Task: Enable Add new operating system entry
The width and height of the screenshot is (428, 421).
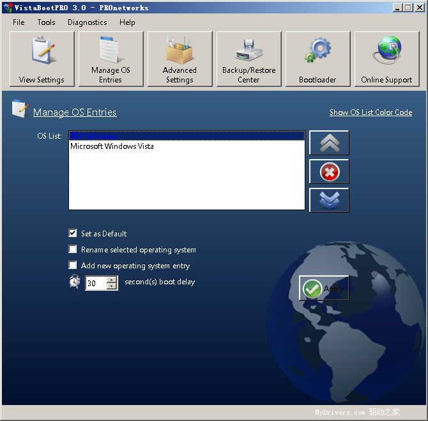Action: [x=73, y=265]
